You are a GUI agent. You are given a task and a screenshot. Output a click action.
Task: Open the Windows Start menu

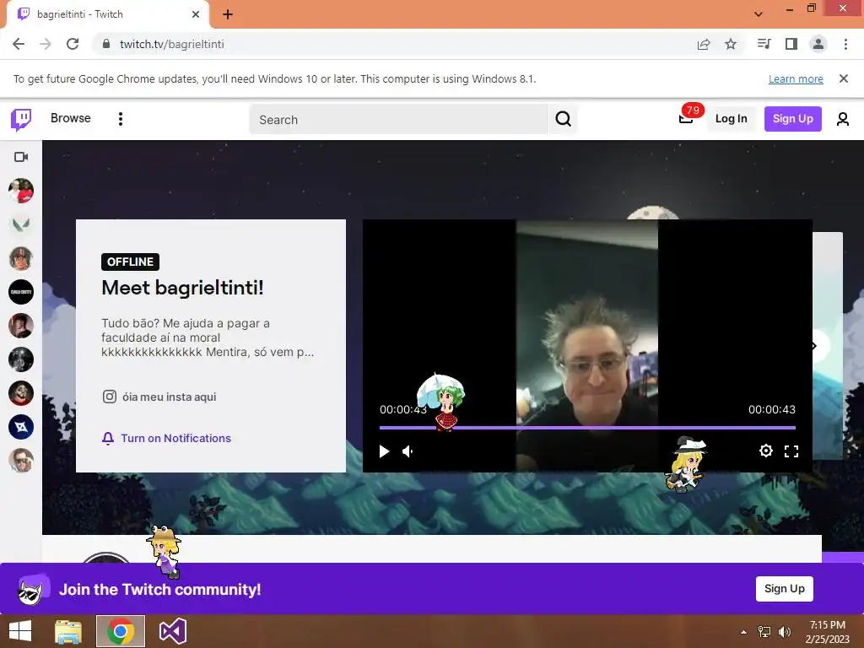20,631
